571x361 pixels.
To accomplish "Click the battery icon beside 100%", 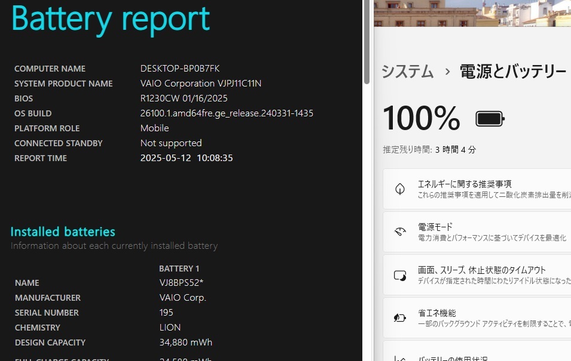I will (490, 119).
